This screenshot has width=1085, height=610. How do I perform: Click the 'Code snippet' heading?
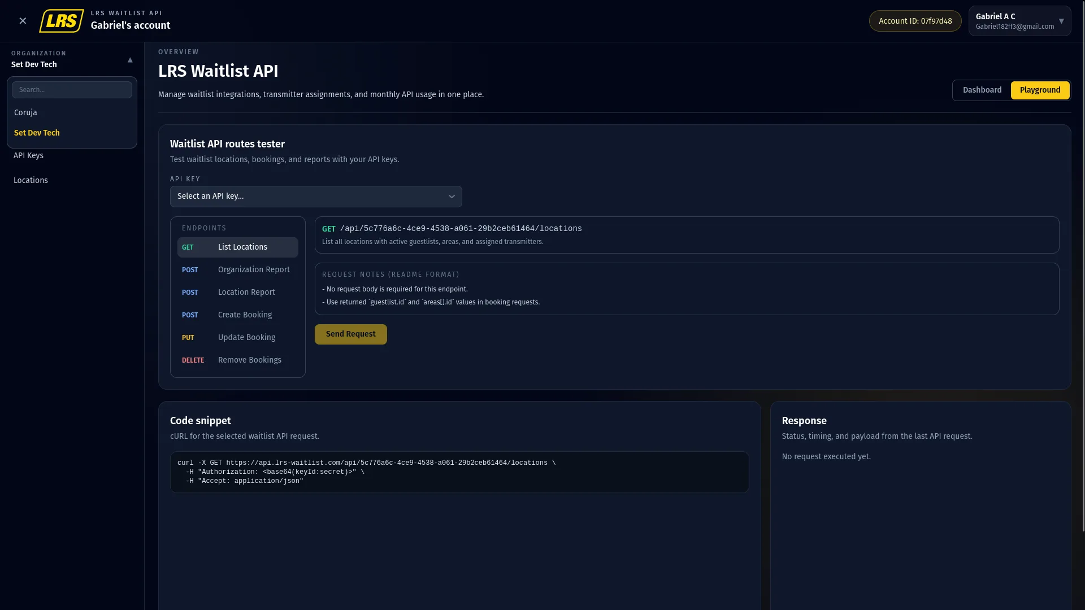[201, 421]
